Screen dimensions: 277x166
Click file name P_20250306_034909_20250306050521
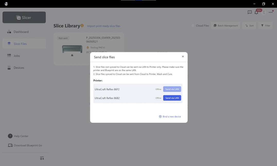point(103,40)
